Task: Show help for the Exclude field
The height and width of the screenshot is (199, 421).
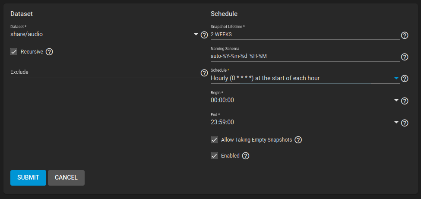Action: click(204, 73)
